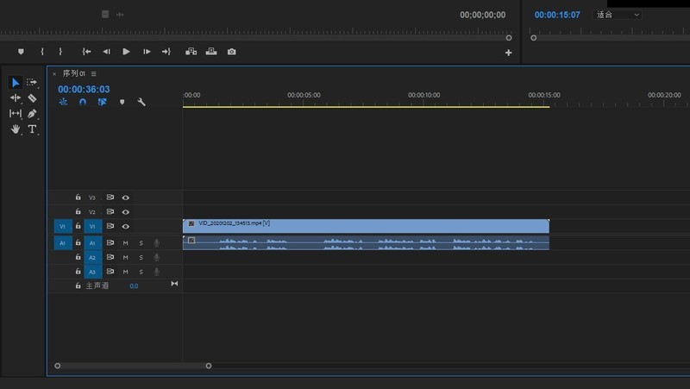
Task: Open timeline display settings wrench
Action: click(x=141, y=102)
